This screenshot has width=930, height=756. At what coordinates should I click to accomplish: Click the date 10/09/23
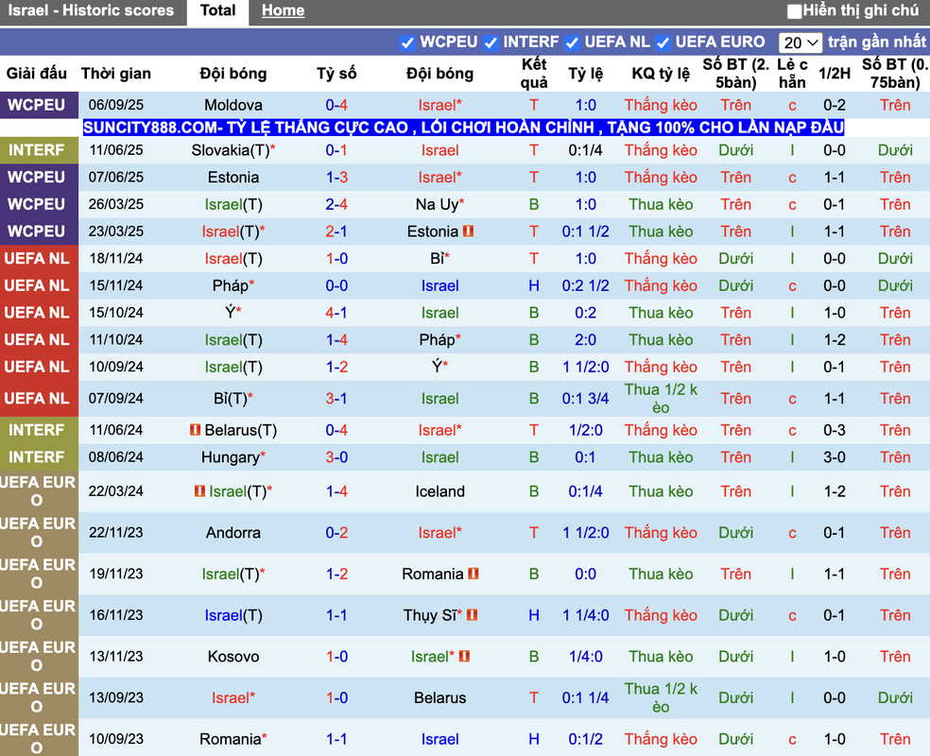click(115, 739)
